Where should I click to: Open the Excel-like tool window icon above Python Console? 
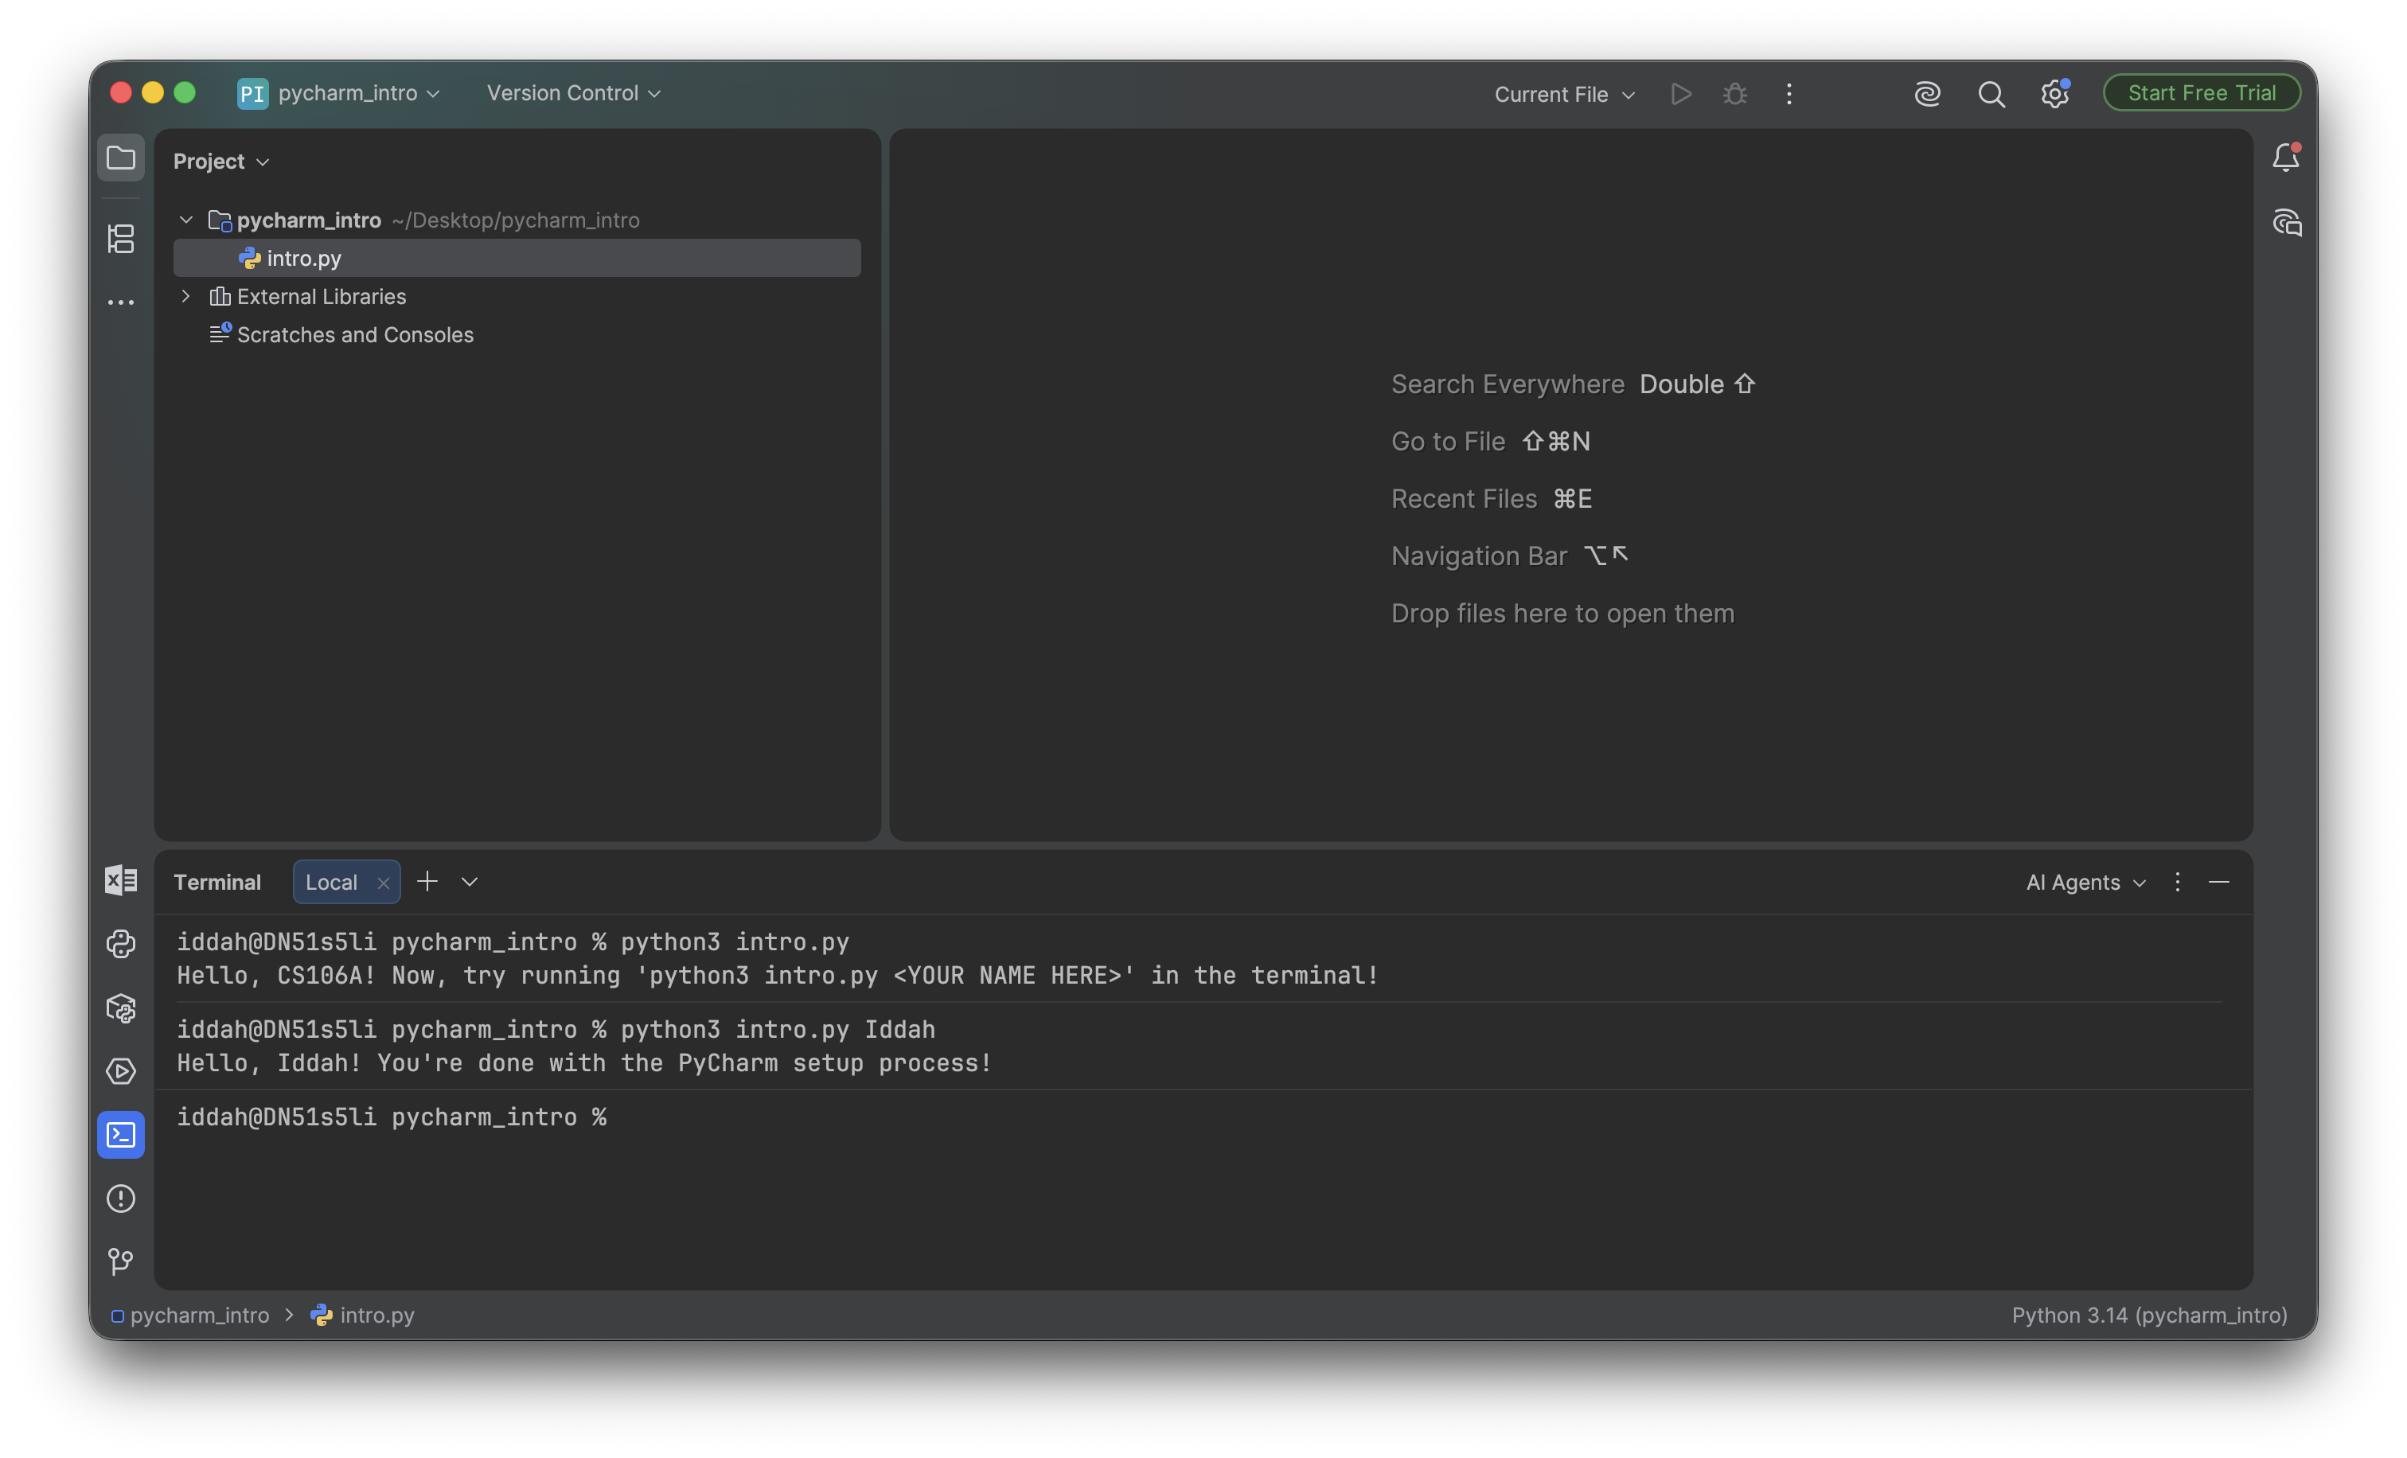point(120,880)
